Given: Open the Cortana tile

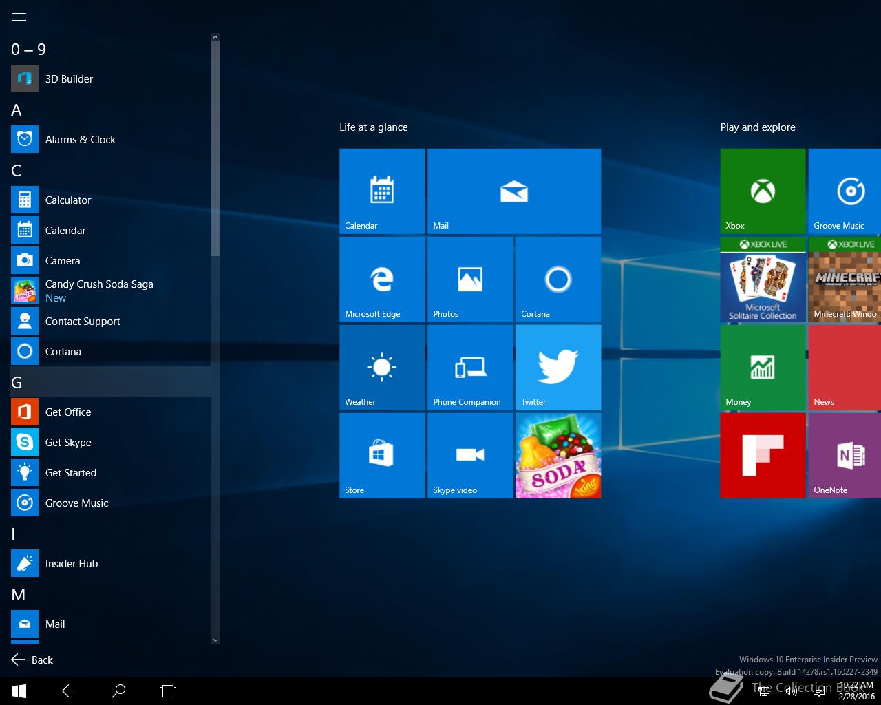Looking at the screenshot, I should [x=558, y=280].
